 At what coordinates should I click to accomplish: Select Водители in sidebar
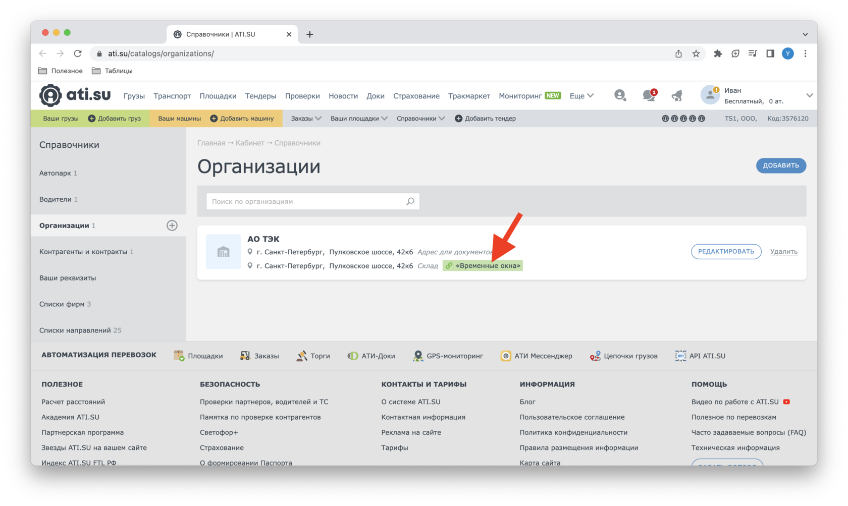pyautogui.click(x=109, y=199)
